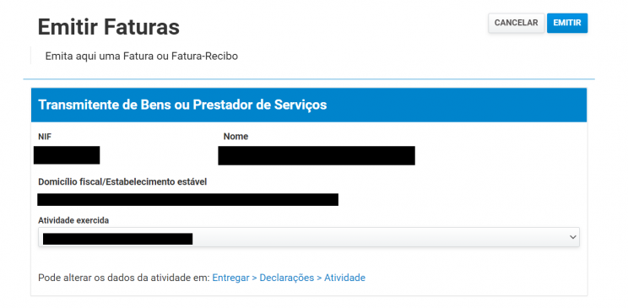Select the redacted Nome value
628x308 pixels.
coord(317,155)
